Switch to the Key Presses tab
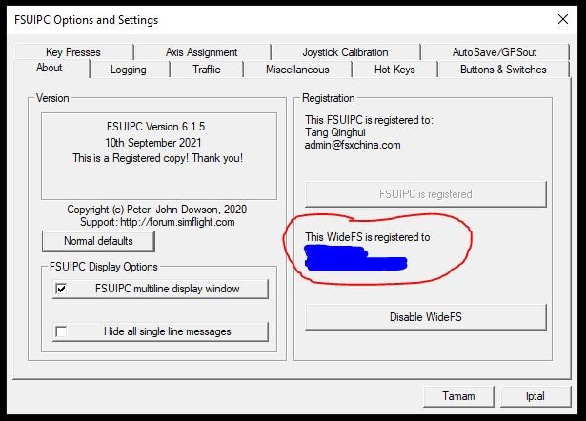The width and height of the screenshot is (586, 421). click(73, 52)
